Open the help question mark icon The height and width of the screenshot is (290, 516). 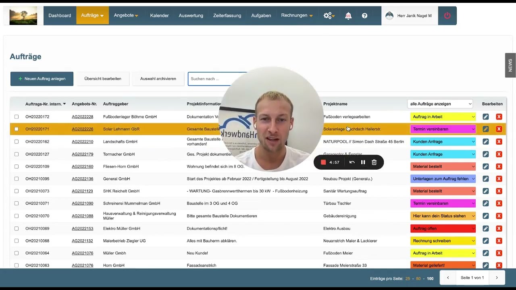[364, 16]
